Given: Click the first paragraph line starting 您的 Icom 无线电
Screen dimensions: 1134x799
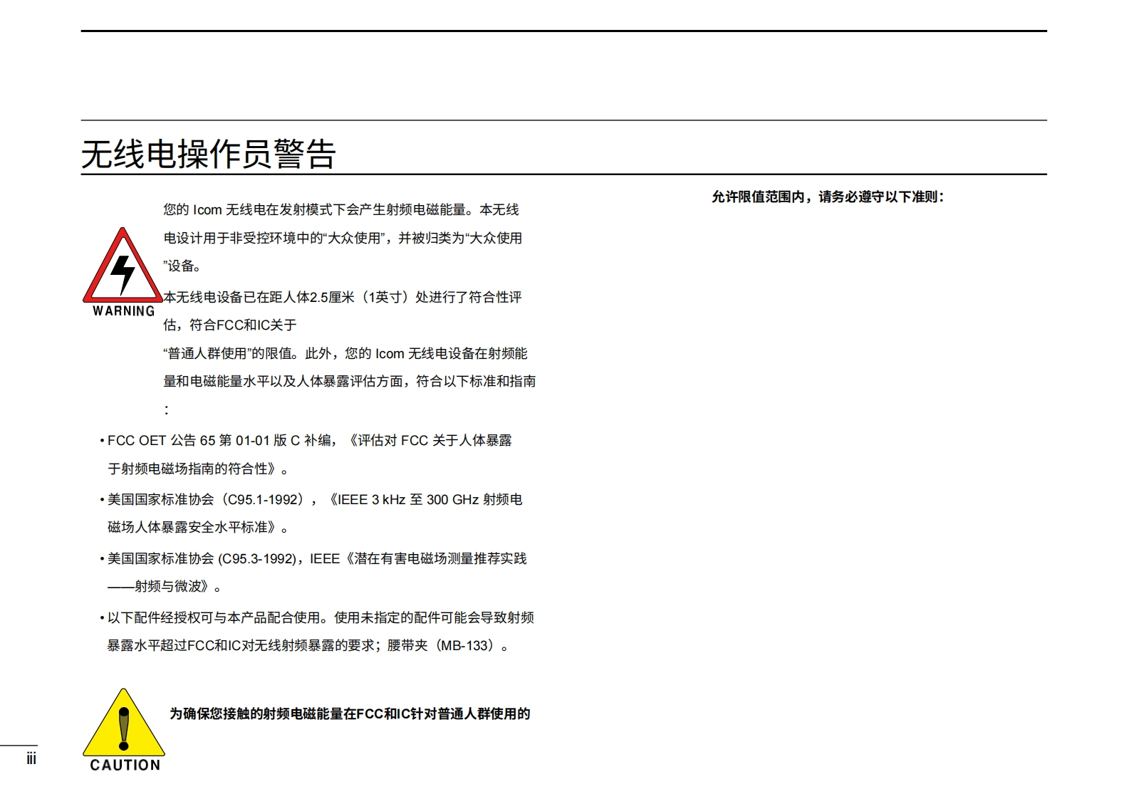Looking at the screenshot, I should tap(340, 209).
